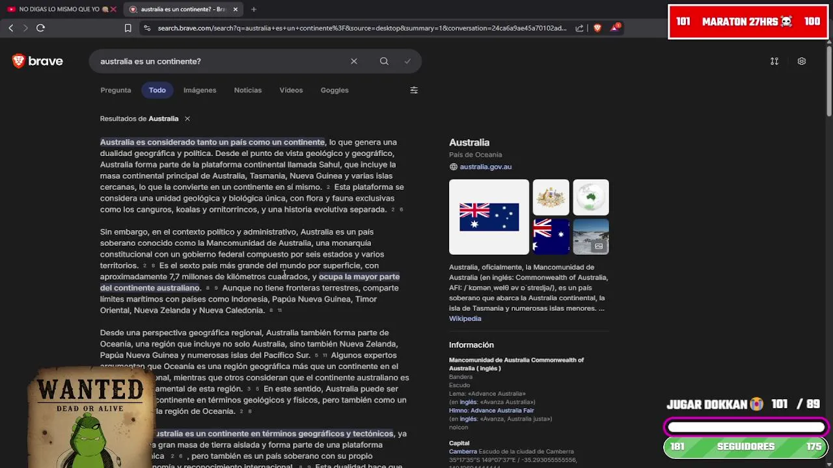Go back with the browser back arrow
Image resolution: width=833 pixels, height=468 pixels.
(x=11, y=28)
